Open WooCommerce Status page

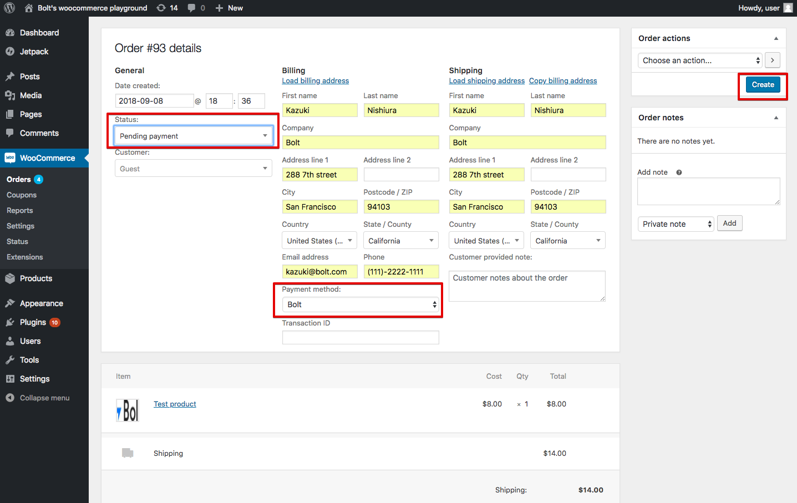coord(17,241)
